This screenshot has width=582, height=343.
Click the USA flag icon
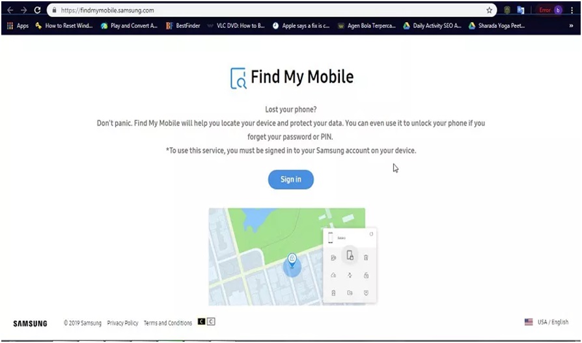[x=529, y=322]
